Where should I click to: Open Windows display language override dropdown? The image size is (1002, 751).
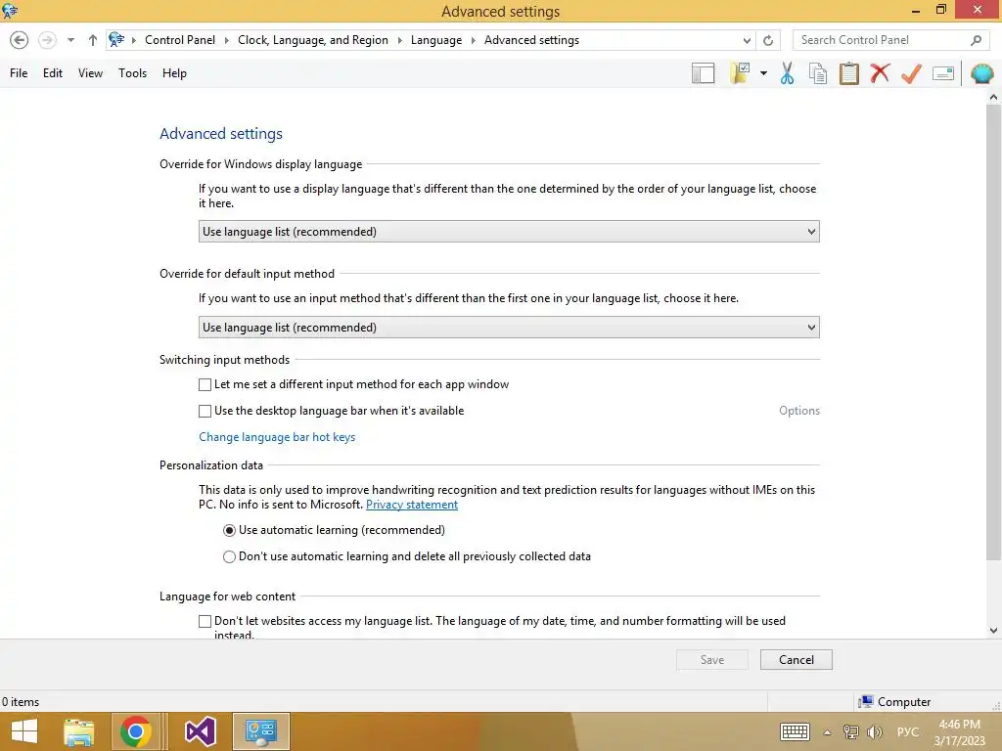pyautogui.click(x=509, y=232)
